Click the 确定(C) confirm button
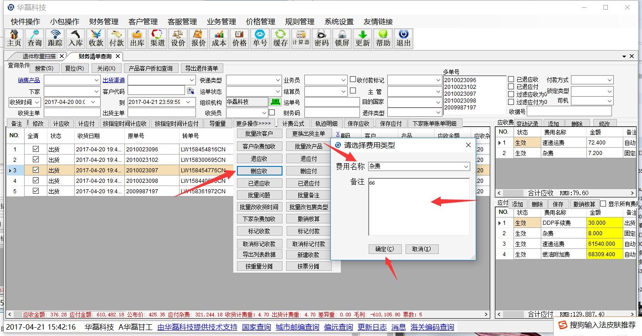 [385, 249]
